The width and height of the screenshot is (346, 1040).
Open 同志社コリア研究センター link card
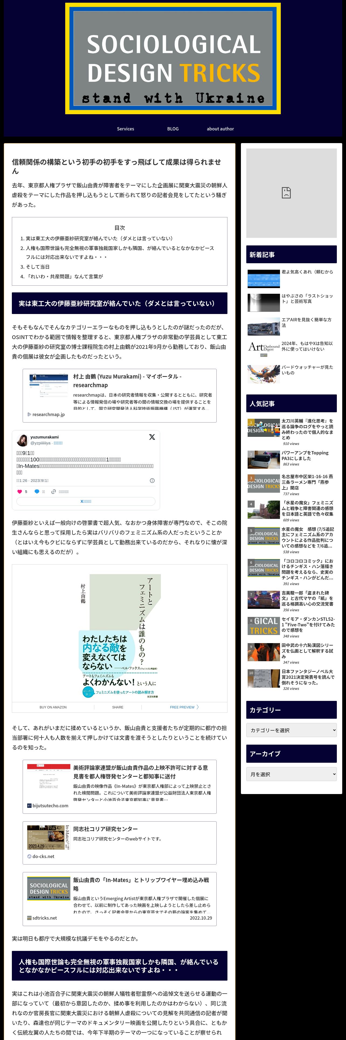[x=120, y=843]
